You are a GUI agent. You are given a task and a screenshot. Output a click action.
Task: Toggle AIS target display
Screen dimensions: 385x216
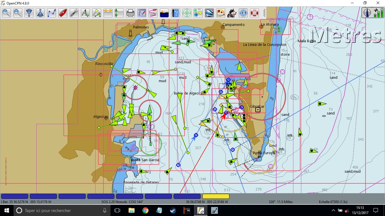pos(97,13)
